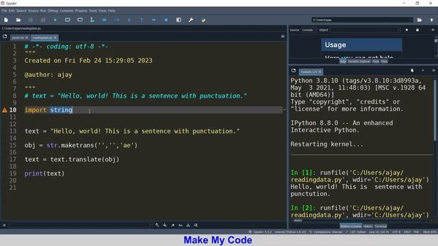
Task: Create a new file from the toolbar
Action: coord(6,20)
